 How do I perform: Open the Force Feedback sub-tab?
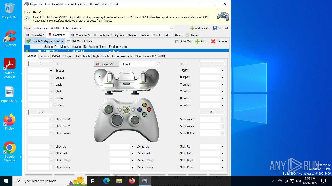(122, 56)
